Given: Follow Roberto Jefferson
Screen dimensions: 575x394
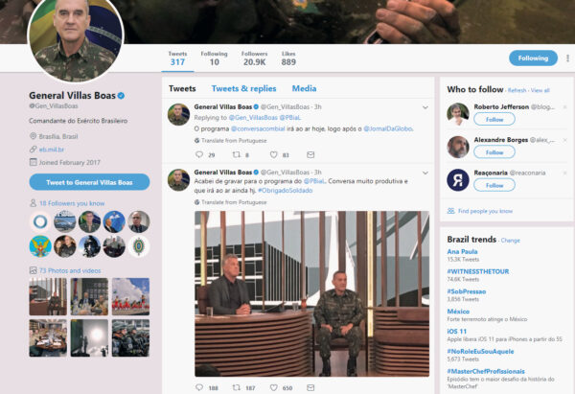Looking at the screenshot, I should click(x=494, y=119).
